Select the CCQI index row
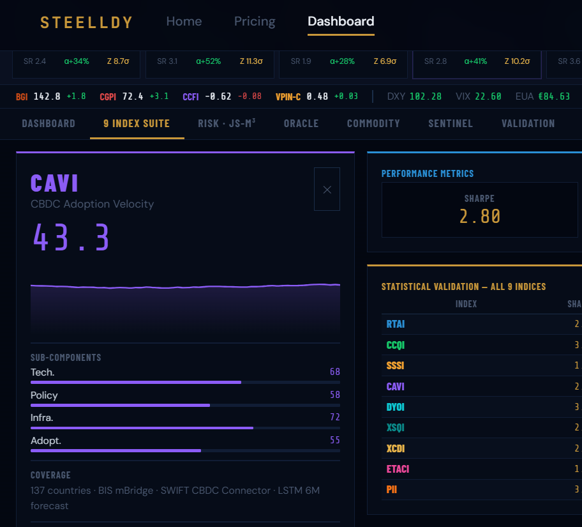 (x=482, y=345)
